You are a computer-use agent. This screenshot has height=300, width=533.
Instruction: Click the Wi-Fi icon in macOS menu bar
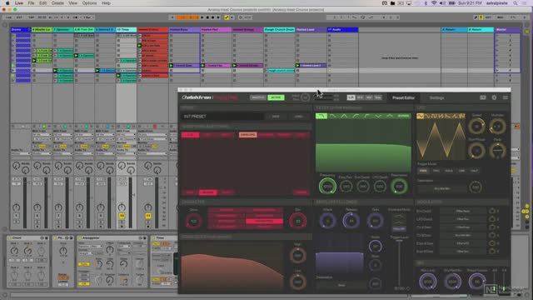coord(434,3)
